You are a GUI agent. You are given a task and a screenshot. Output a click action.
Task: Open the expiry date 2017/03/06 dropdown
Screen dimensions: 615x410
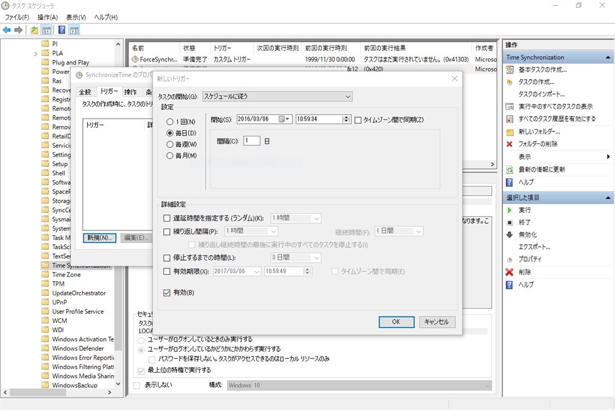pyautogui.click(x=237, y=271)
